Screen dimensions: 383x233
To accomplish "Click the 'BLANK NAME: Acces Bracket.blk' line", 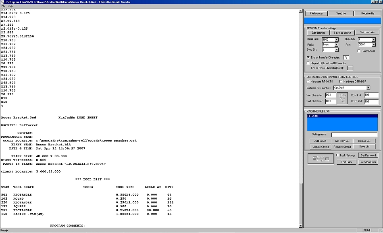I will (x=41, y=144).
